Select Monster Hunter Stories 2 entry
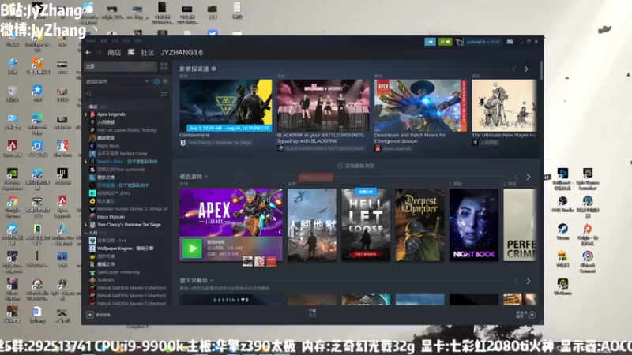The width and height of the screenshot is (632, 355). point(132,209)
